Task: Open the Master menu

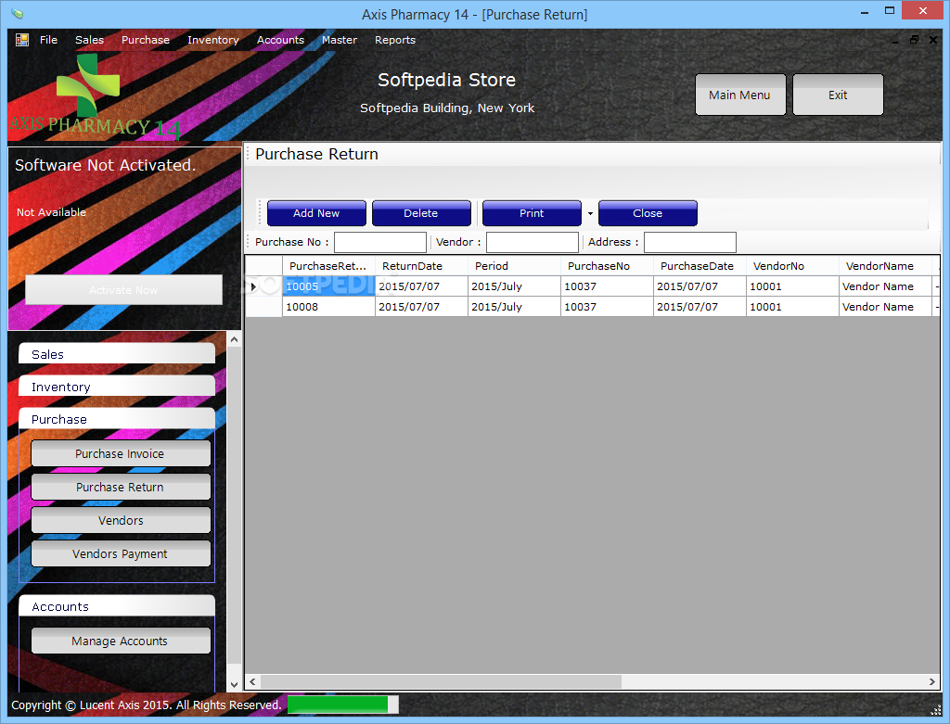Action: tap(340, 40)
